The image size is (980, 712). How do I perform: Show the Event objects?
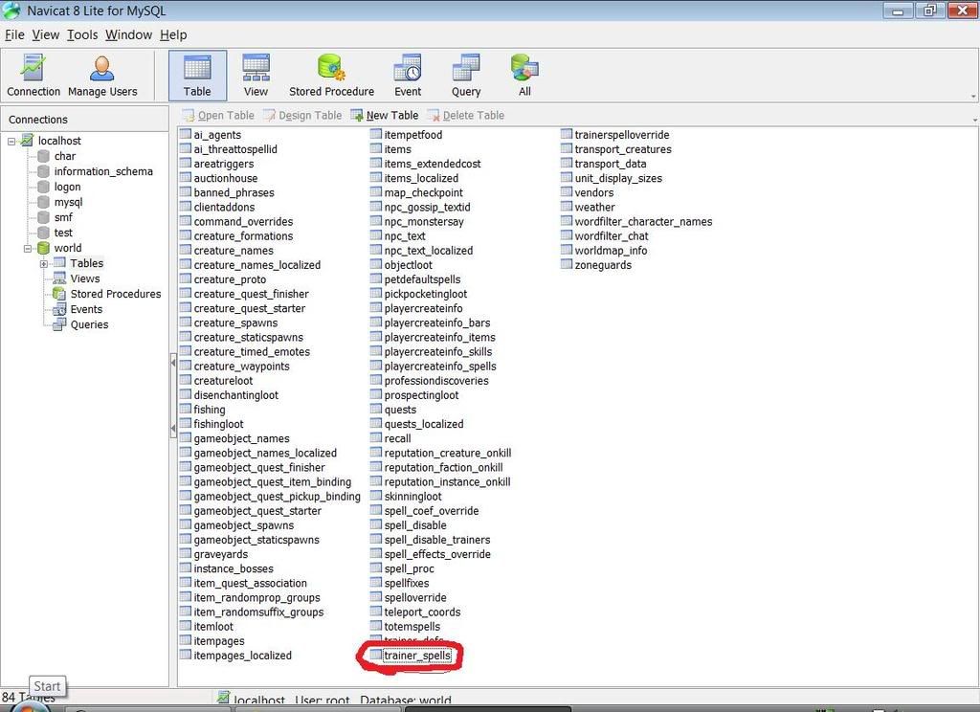click(x=408, y=76)
